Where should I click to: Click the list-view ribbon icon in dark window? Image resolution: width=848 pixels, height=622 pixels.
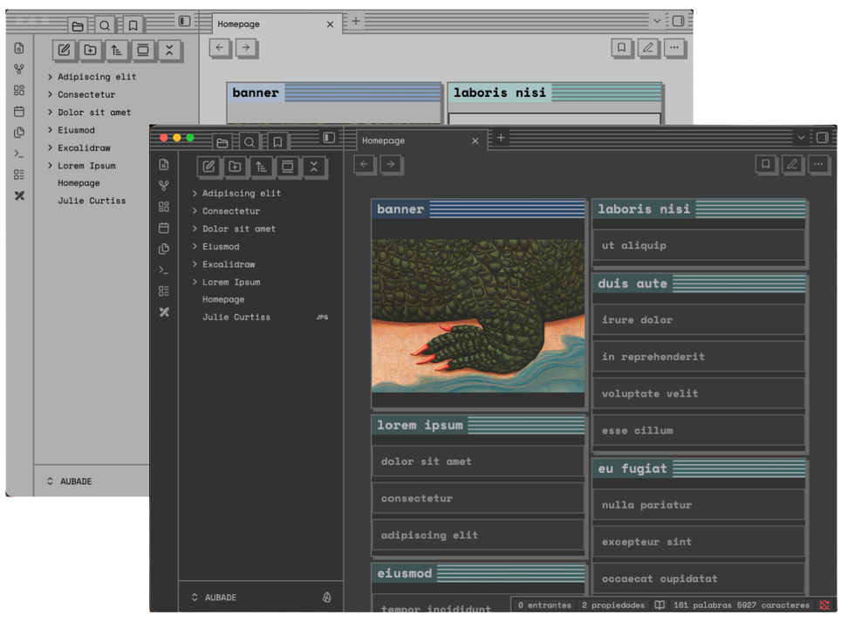coord(164,291)
